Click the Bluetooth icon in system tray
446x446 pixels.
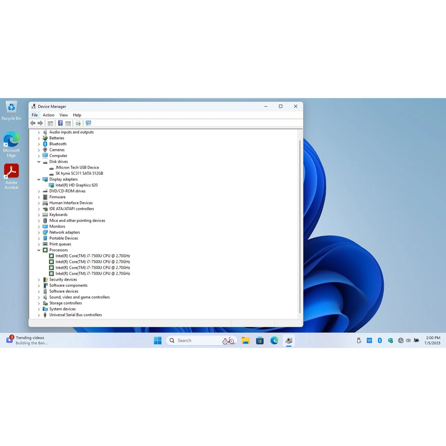point(380,341)
